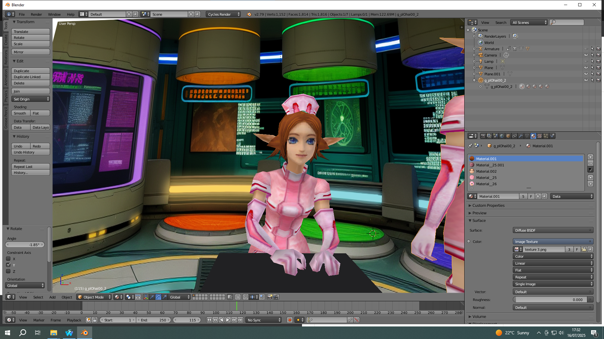The width and height of the screenshot is (604, 339).
Task: Pin the properties context with pushpin icon
Action: click(x=470, y=146)
